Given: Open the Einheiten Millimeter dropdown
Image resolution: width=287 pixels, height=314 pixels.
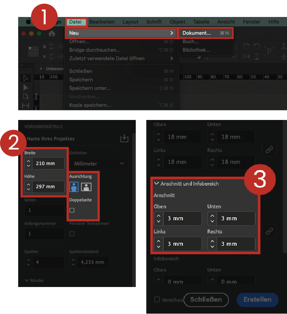Looking at the screenshot, I should point(99,164).
